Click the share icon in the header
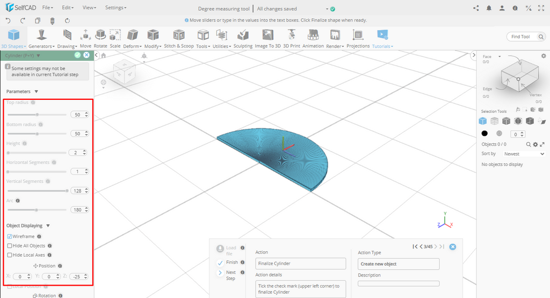 (476, 8)
